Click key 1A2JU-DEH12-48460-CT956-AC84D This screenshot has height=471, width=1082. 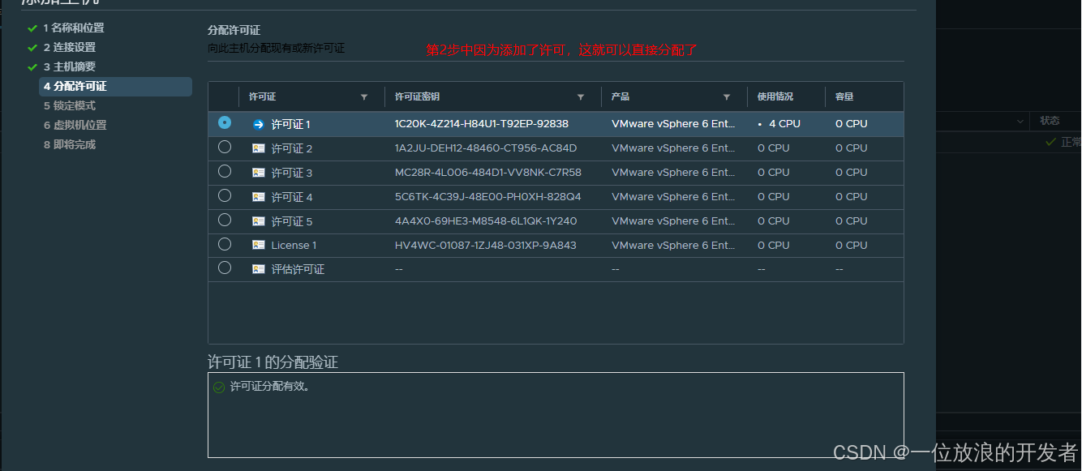(x=486, y=148)
